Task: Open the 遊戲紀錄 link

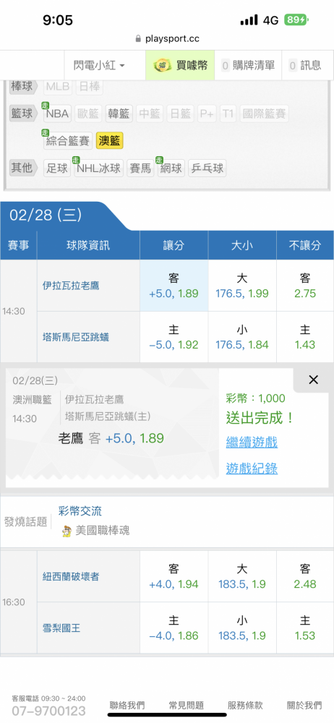Action: (252, 469)
